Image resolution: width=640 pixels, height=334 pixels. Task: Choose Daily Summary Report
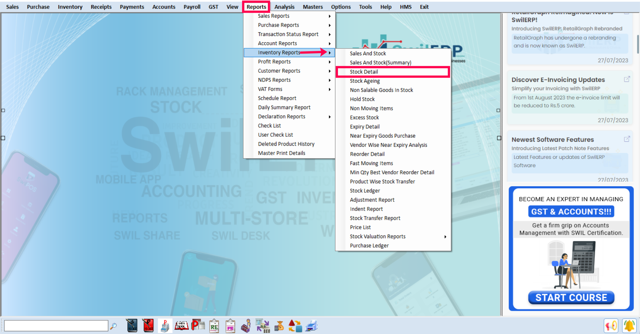pos(289,107)
